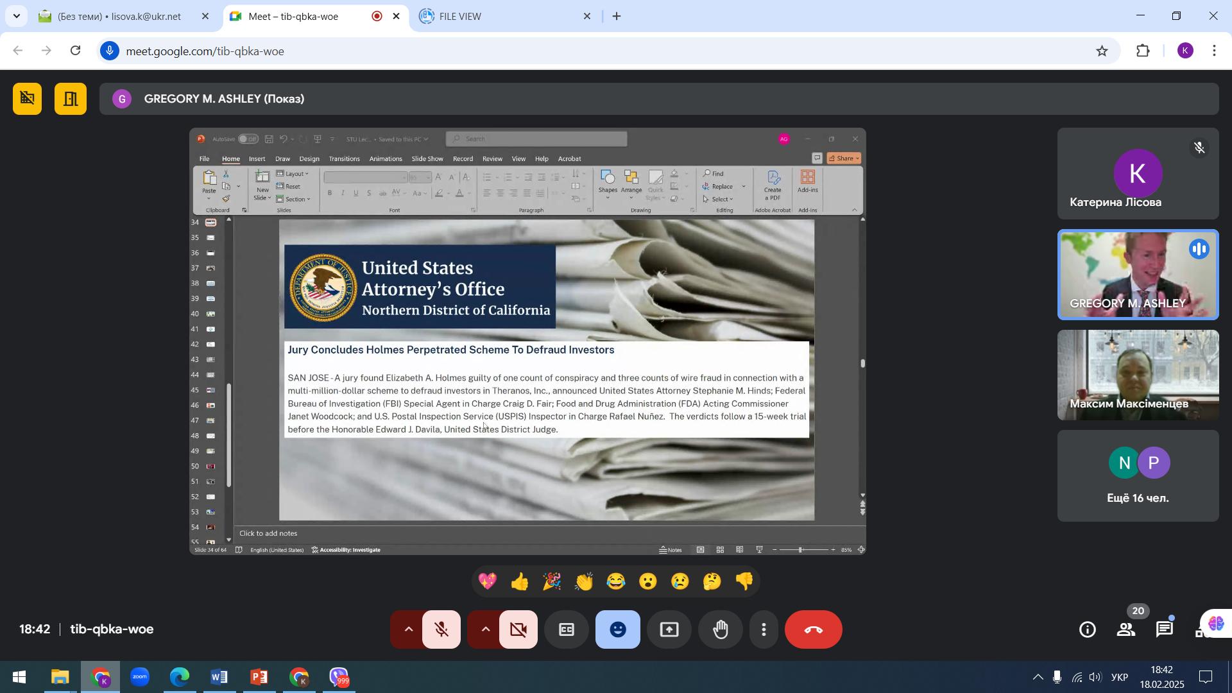This screenshot has width=1232, height=693.
Task: Open Chrome profile K avatar
Action: click(x=1185, y=51)
